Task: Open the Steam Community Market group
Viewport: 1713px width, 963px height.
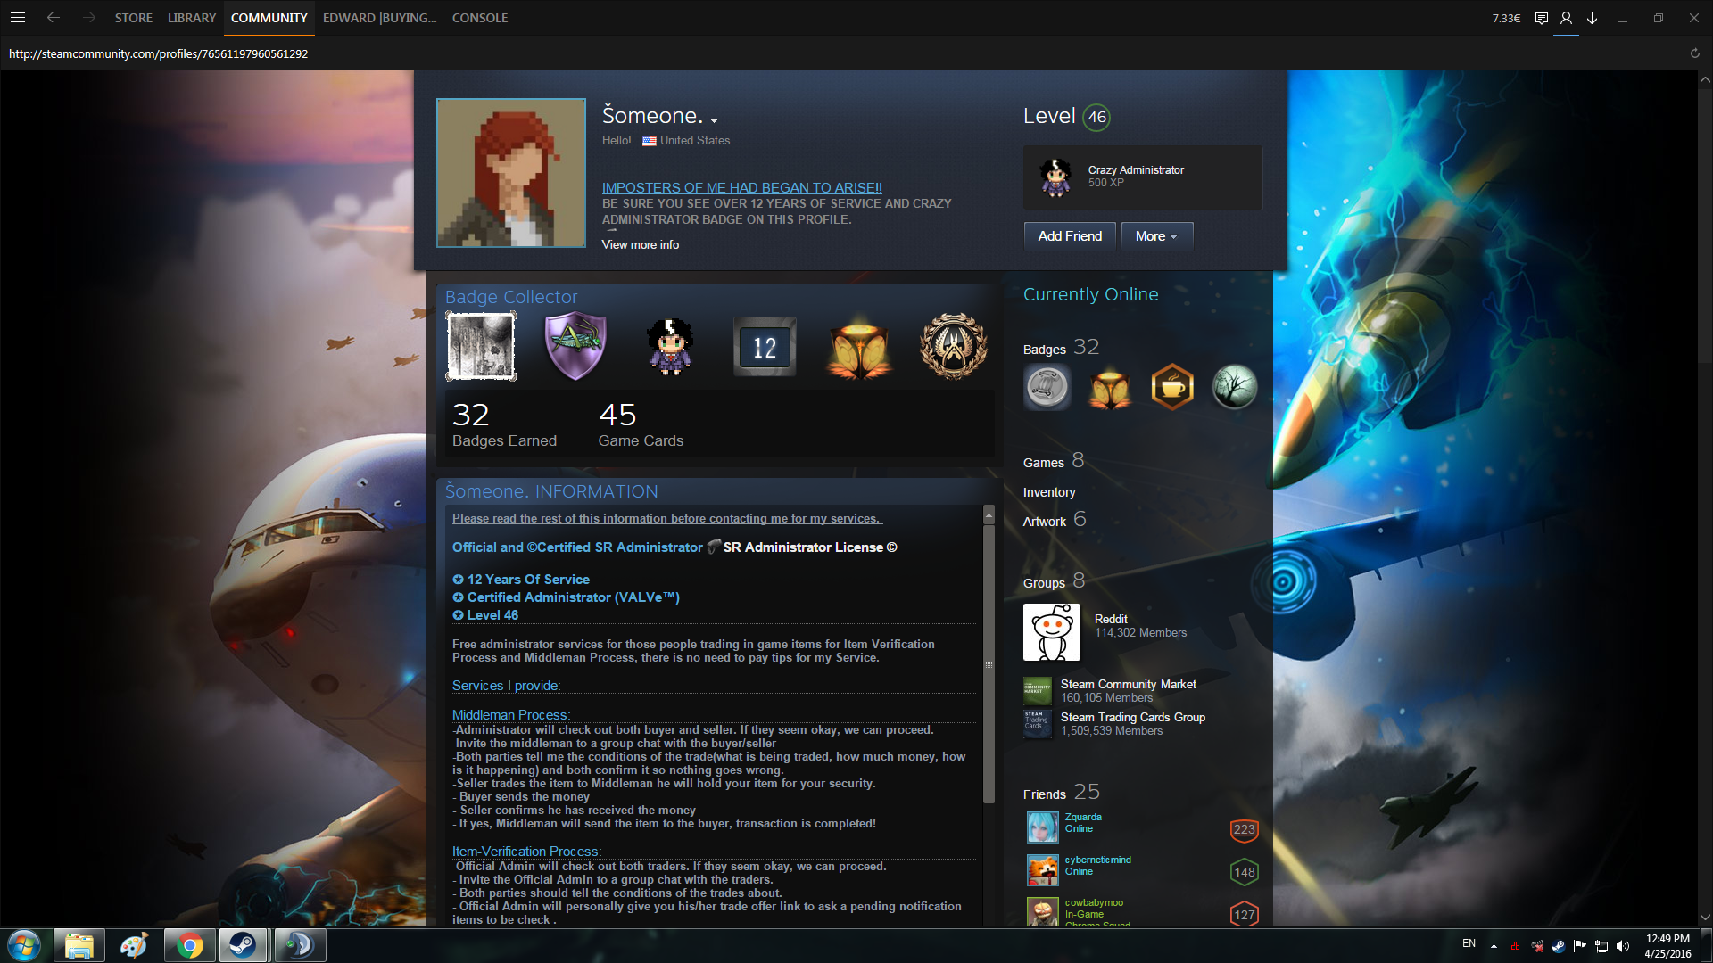Action: (x=1128, y=684)
